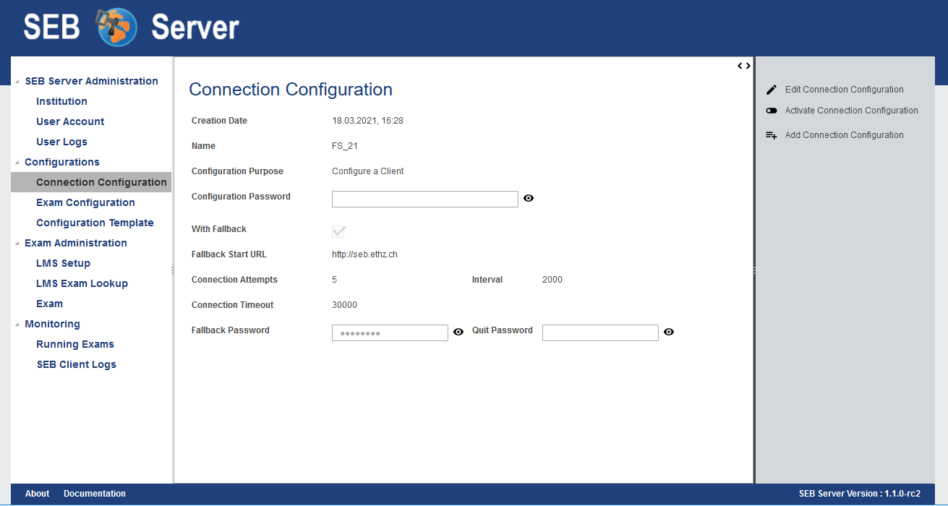Screen dimensions: 948x506
Task: Click the SEB Server logo icon
Action: [x=116, y=27]
